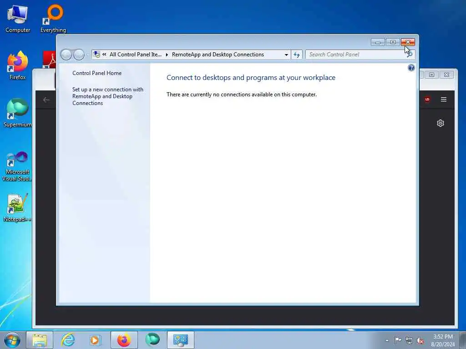Click uBlock Origin icon in Firefox window

(427, 100)
